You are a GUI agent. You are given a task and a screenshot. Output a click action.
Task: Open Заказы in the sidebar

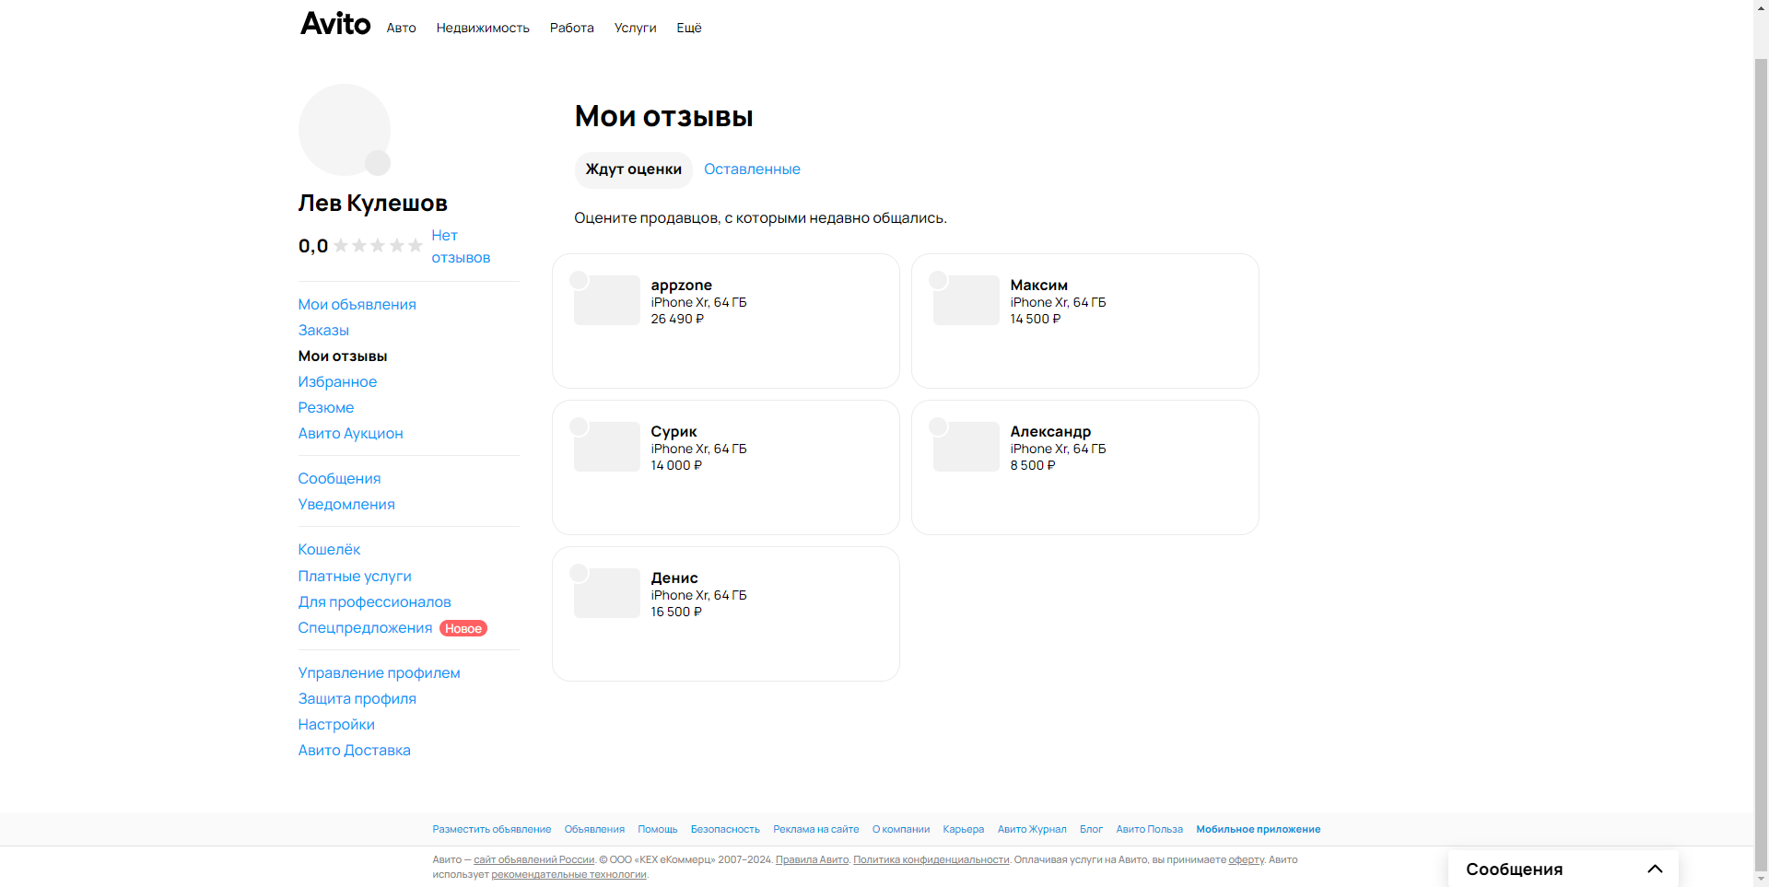323,330
